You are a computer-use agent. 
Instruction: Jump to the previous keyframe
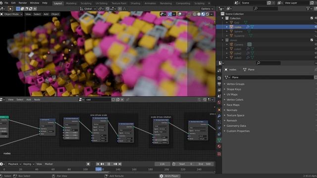(x=103, y=164)
